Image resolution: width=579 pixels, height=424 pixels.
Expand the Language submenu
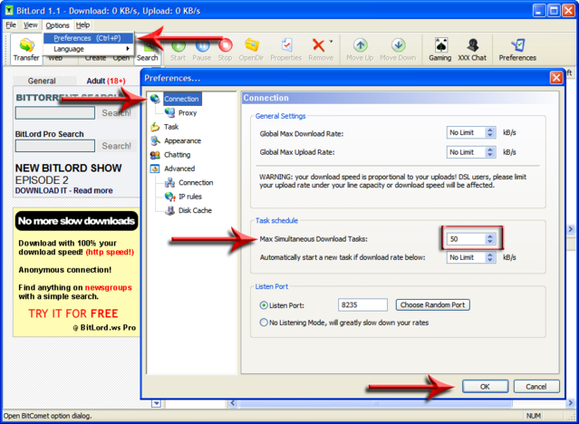pyautogui.click(x=88, y=49)
